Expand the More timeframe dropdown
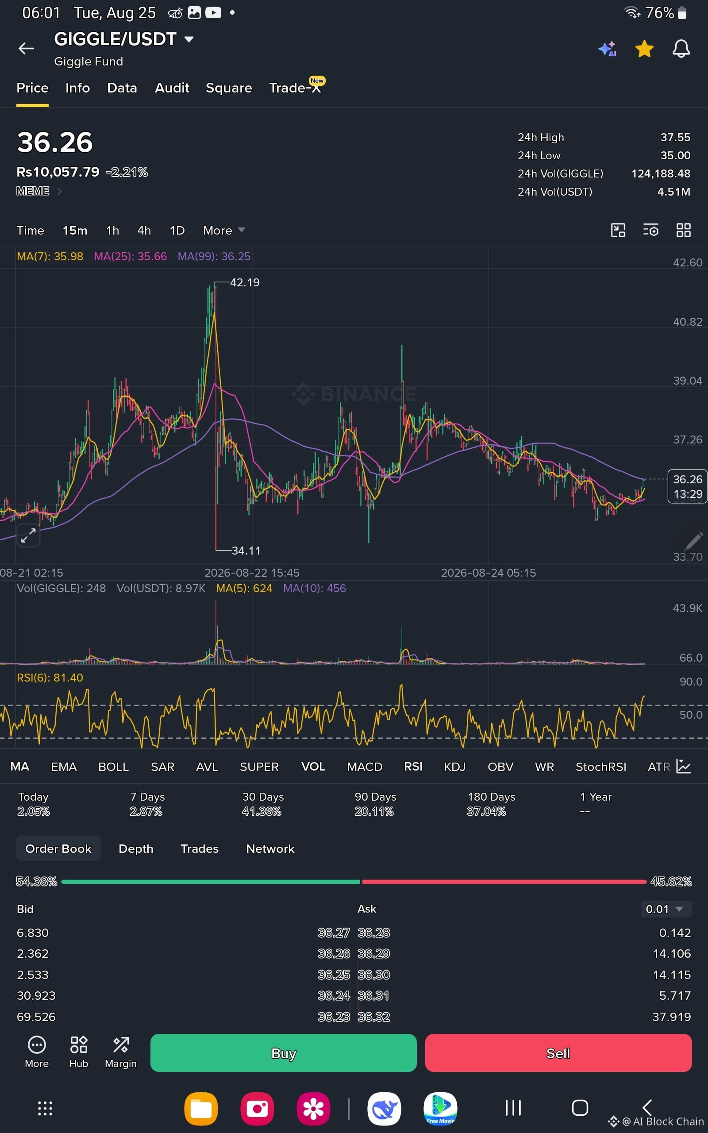 tap(224, 230)
